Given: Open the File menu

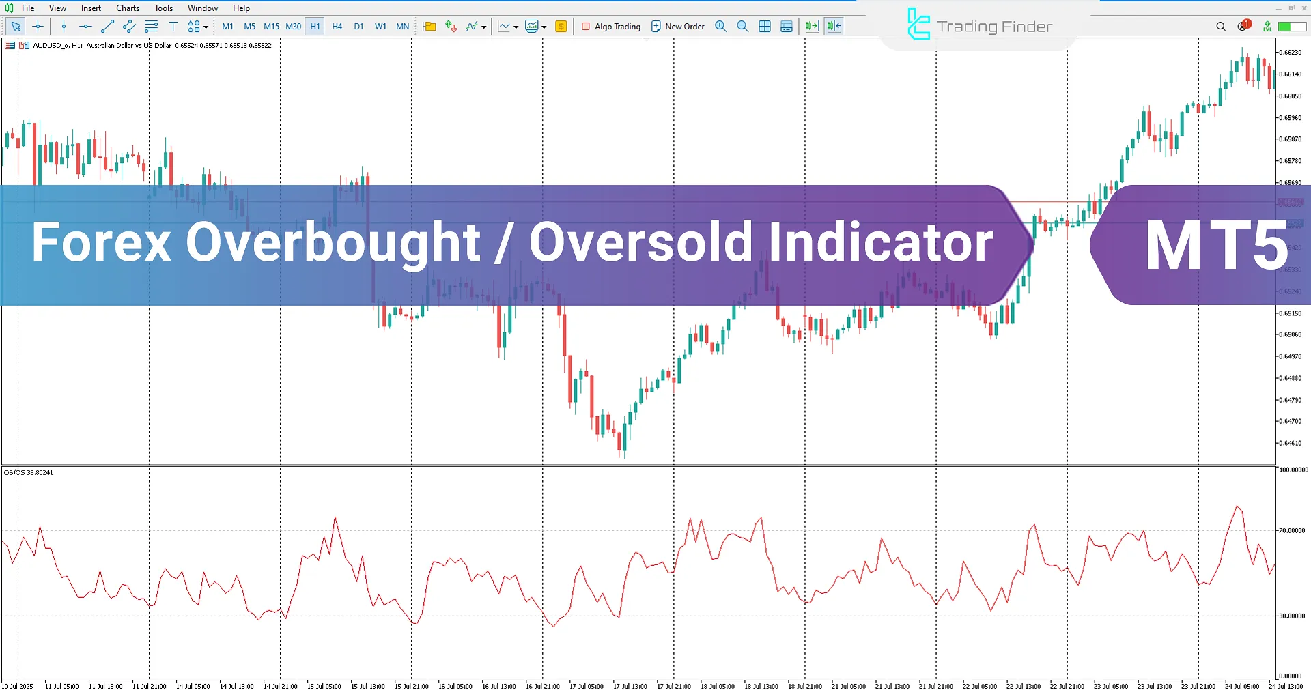Looking at the screenshot, I should [x=28, y=8].
